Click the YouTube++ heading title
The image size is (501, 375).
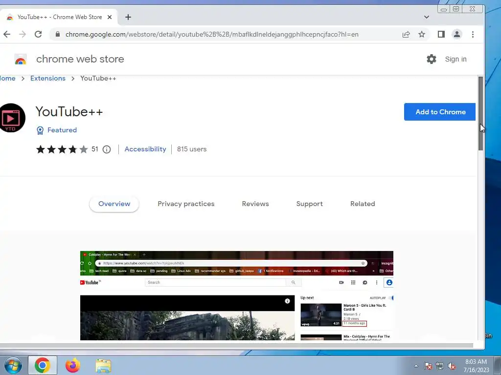click(x=69, y=112)
